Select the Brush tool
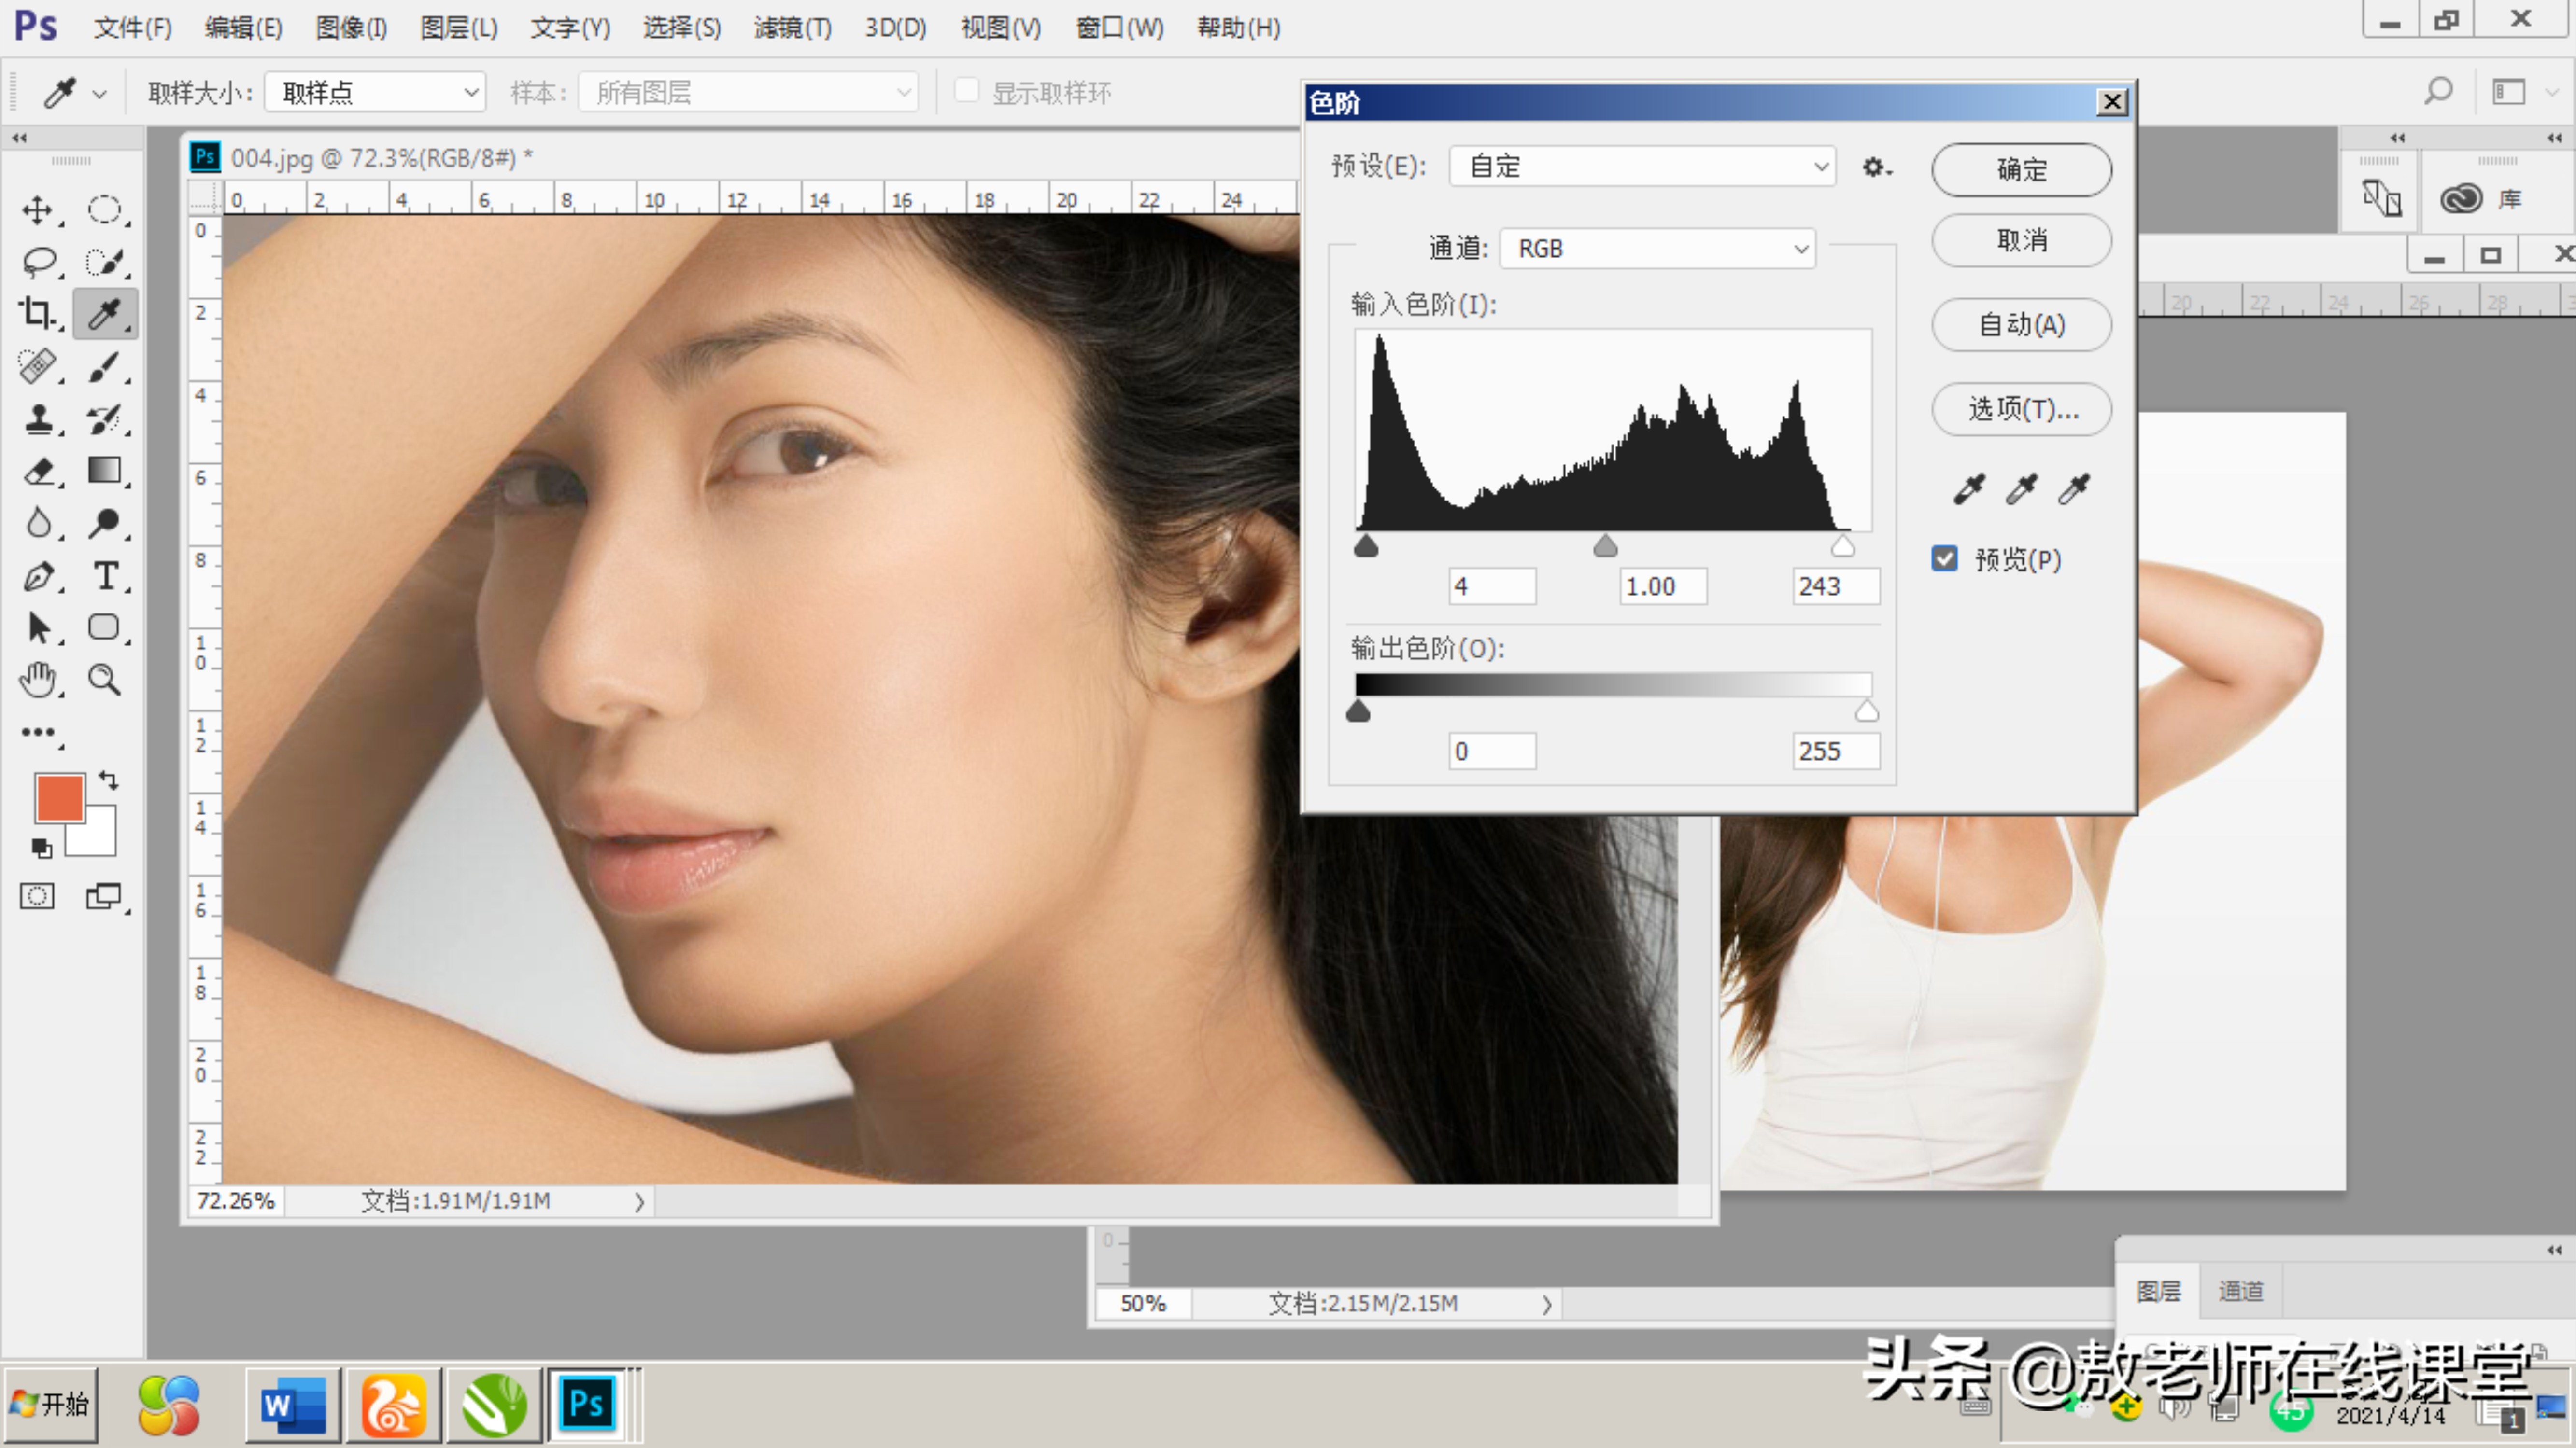The height and width of the screenshot is (1448, 2576). click(x=104, y=366)
